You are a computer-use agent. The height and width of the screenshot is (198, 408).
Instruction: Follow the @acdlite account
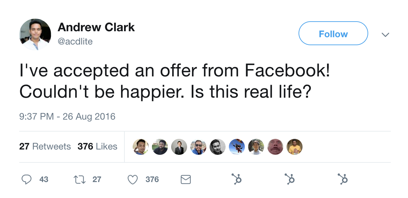pyautogui.click(x=333, y=34)
